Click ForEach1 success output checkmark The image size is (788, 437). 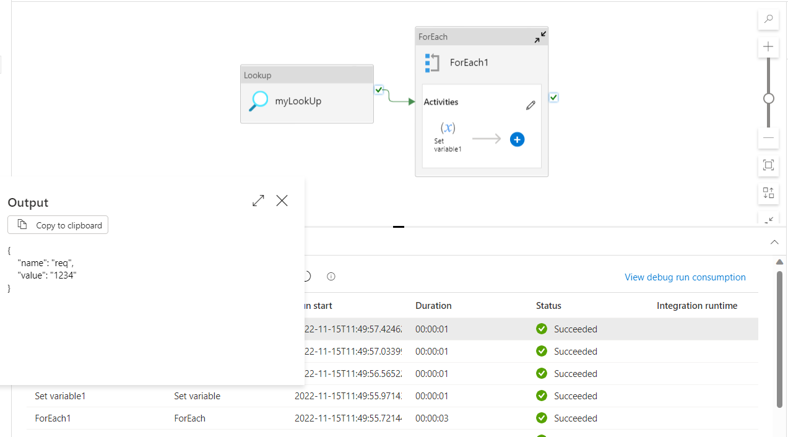pos(554,97)
